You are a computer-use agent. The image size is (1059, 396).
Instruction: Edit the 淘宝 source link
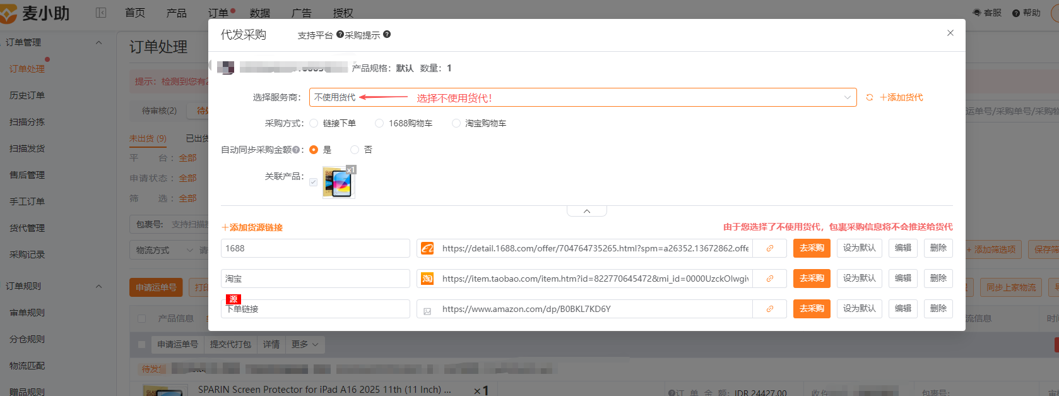tap(903, 279)
